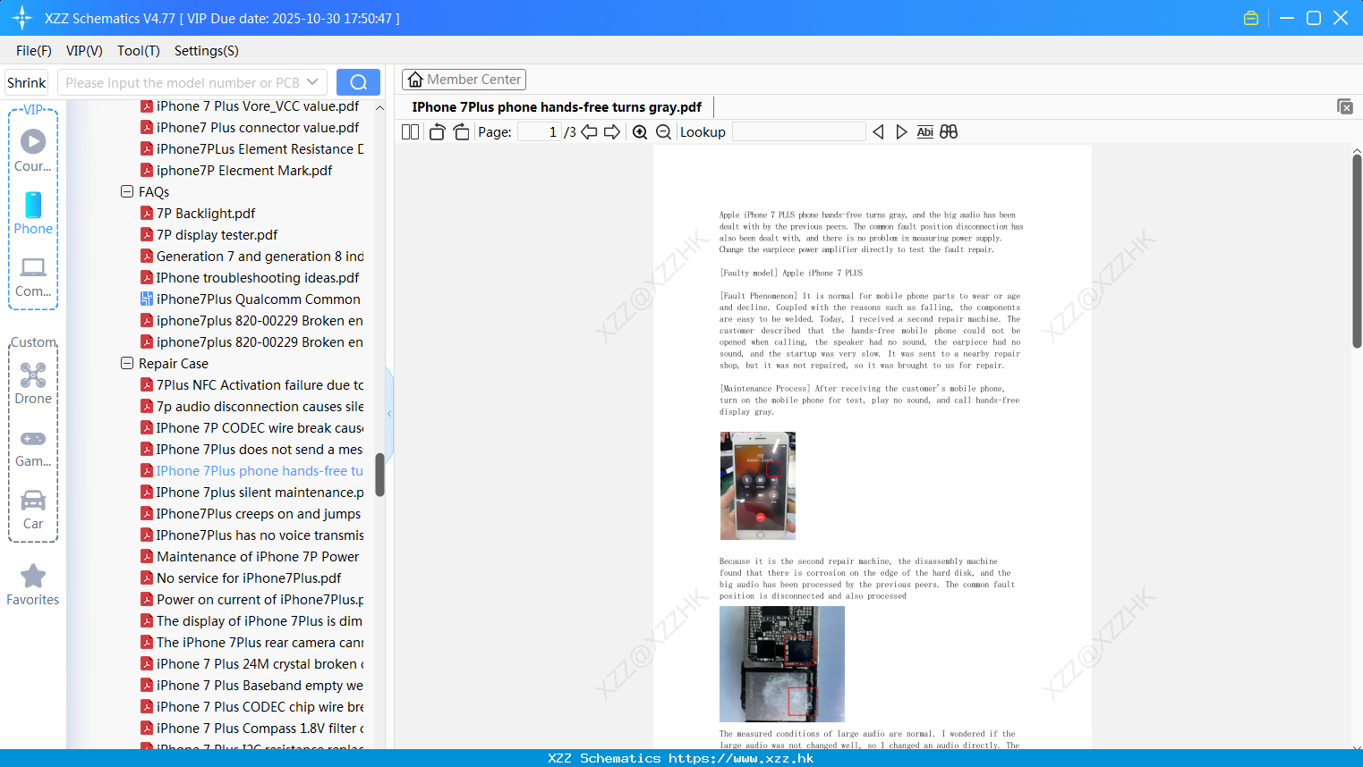Open Favorites in the sidebar
Viewport: 1363px width, 767px height.
tap(33, 585)
